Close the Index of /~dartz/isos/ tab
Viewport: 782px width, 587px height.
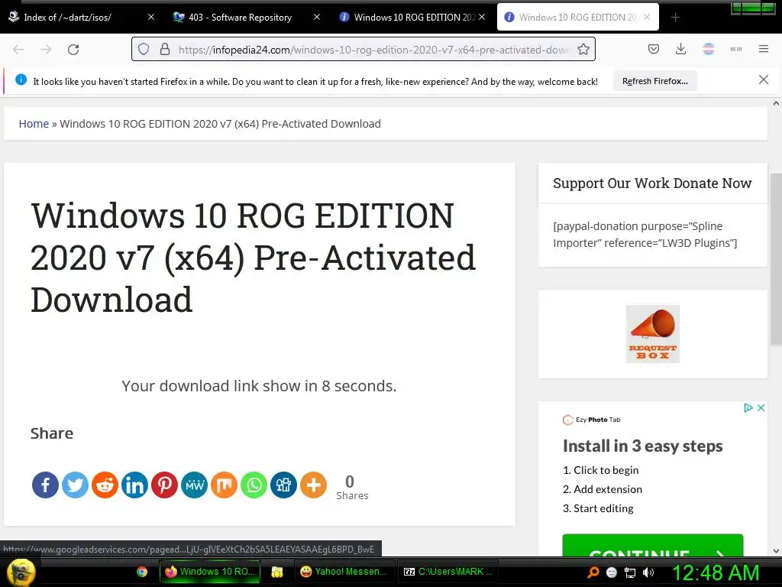(x=151, y=17)
